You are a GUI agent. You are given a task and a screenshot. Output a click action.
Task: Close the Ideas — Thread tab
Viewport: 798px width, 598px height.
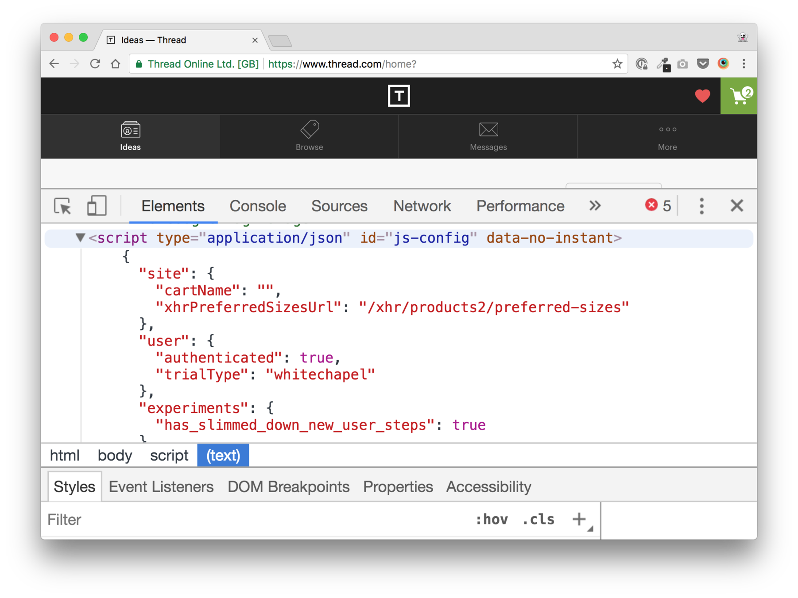tap(255, 40)
